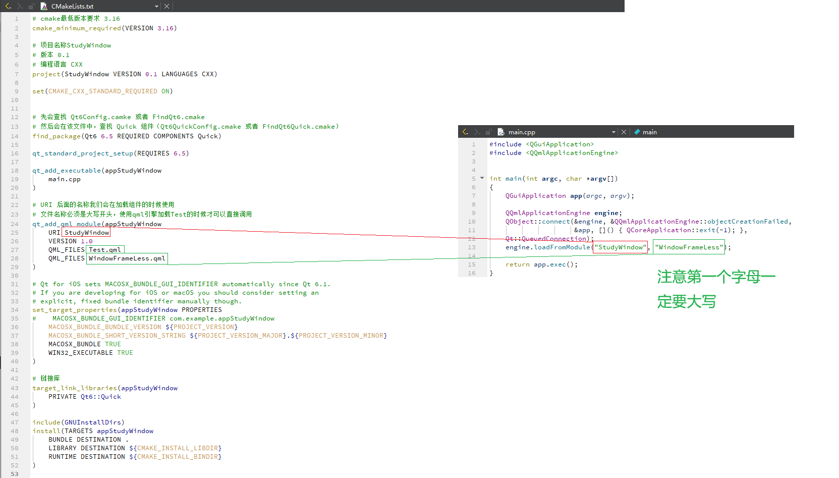Image resolution: width=839 pixels, height=478 pixels.
Task: Select the main.cpp file name label
Action: 522,132
